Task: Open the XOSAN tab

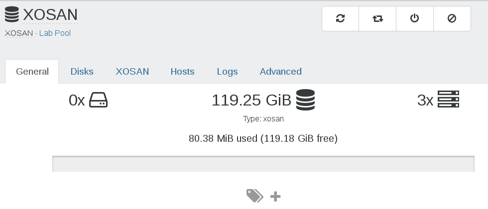Action: 132,72
